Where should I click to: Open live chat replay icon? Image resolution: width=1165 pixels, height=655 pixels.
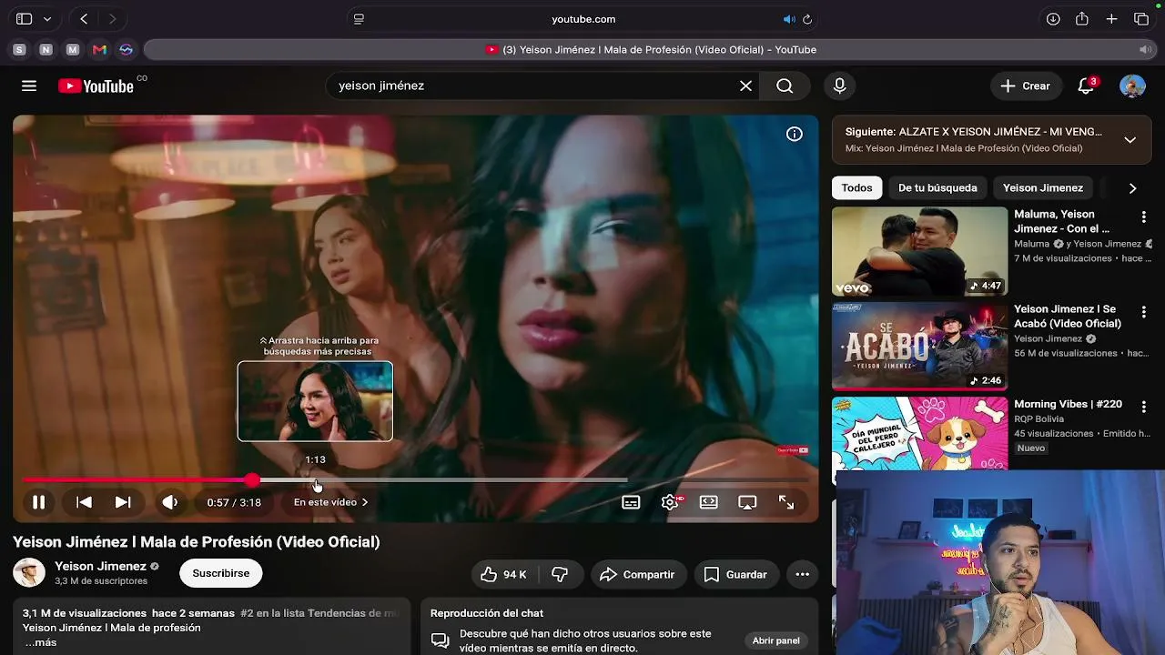point(441,640)
